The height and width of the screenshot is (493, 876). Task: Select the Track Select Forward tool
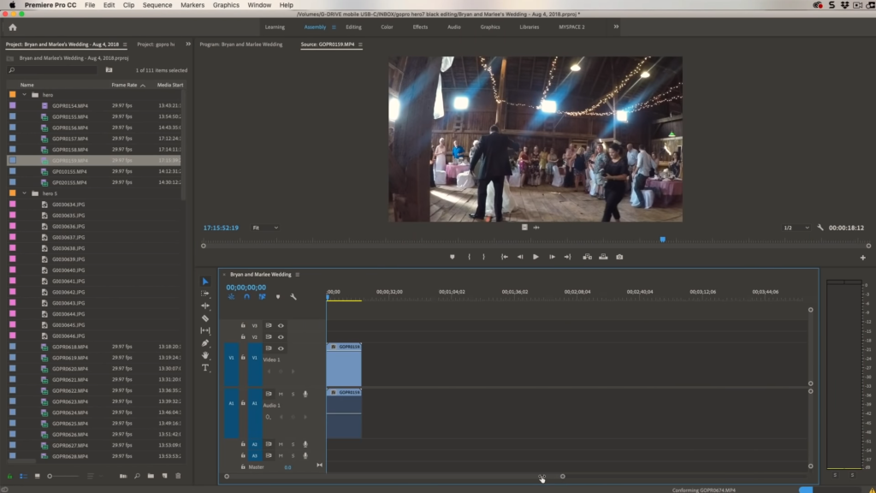[x=205, y=294]
